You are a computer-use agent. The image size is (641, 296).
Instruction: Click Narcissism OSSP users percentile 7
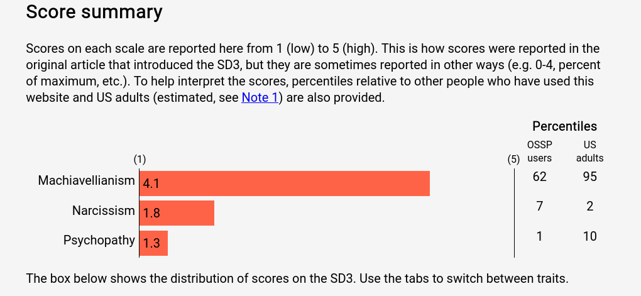tap(540, 207)
